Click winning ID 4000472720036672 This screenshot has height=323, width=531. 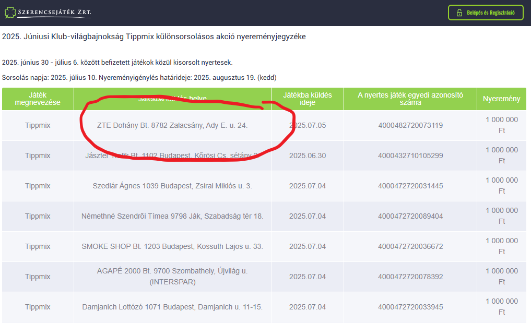coord(410,246)
